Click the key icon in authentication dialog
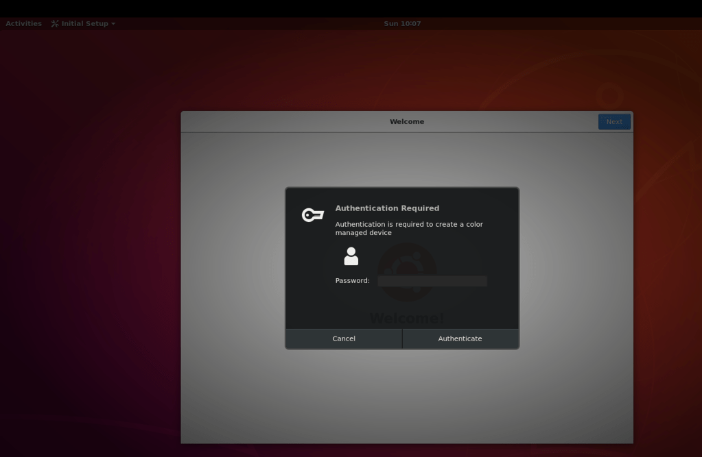 [x=312, y=215]
